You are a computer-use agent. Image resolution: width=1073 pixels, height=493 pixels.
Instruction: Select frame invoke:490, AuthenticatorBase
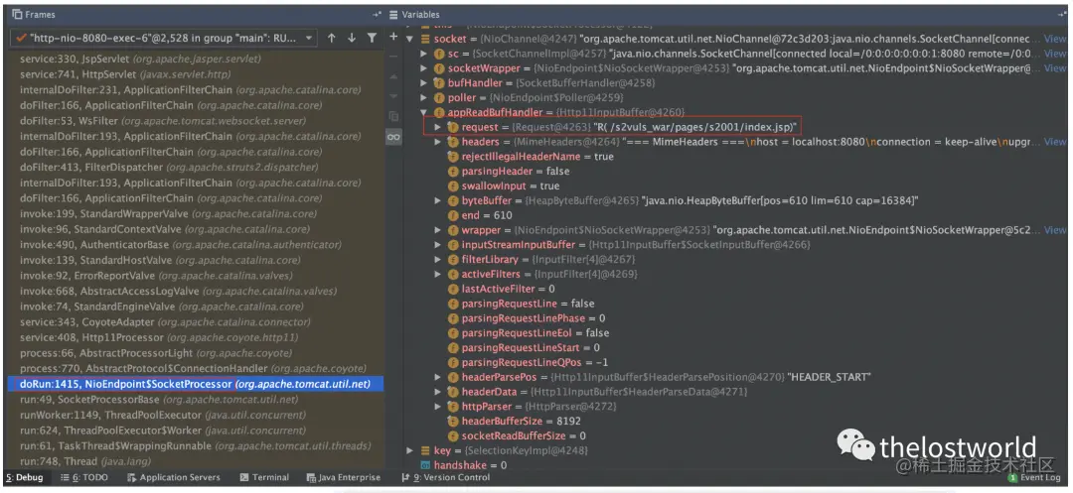pyautogui.click(x=195, y=244)
